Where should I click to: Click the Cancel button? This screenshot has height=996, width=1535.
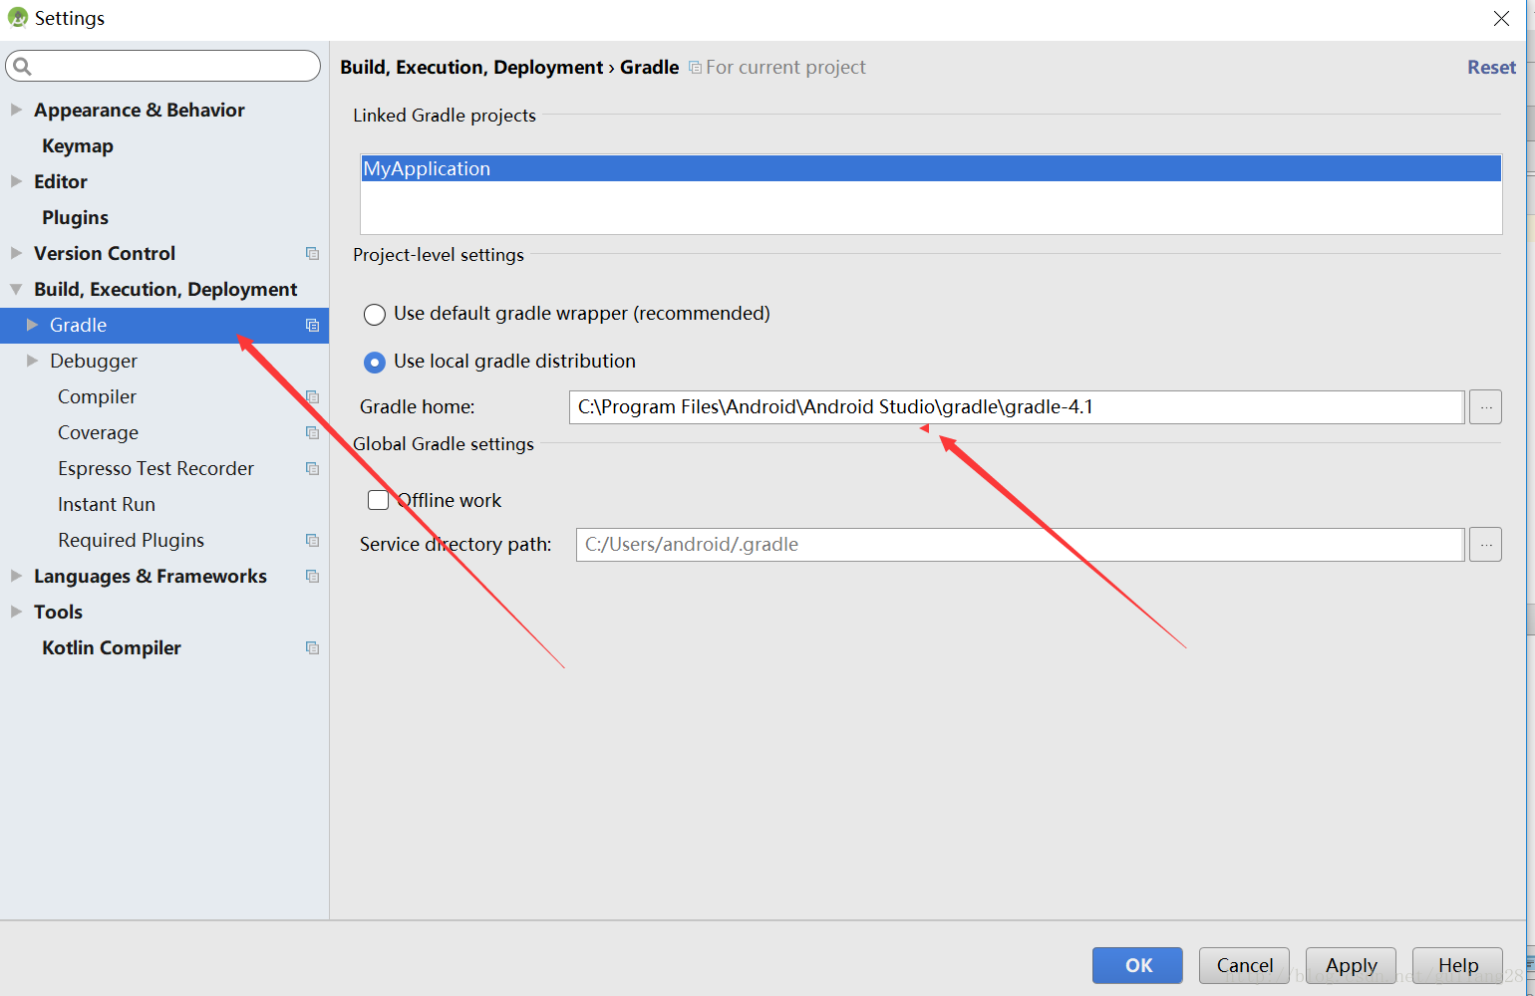pos(1244,965)
